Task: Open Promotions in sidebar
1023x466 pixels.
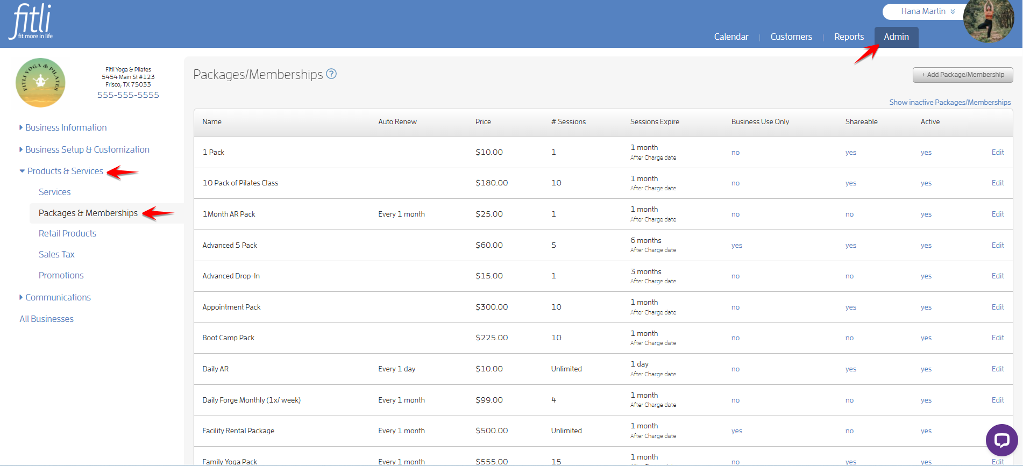Action: click(x=61, y=275)
